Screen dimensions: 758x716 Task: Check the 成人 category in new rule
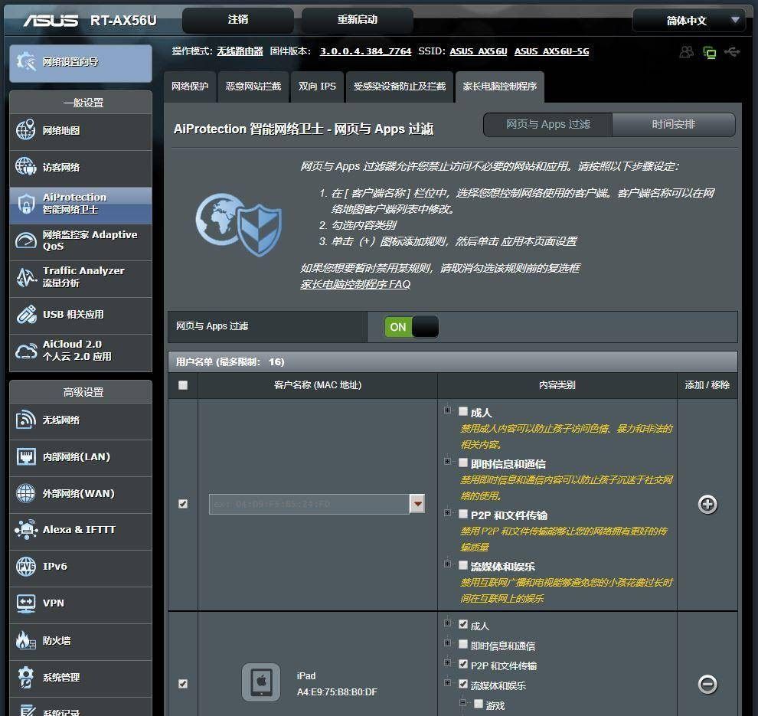(x=463, y=412)
